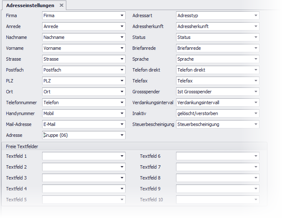The height and width of the screenshot is (218, 282).
Task: Open the Firma dropdown arrow
Action: [x=122, y=15]
